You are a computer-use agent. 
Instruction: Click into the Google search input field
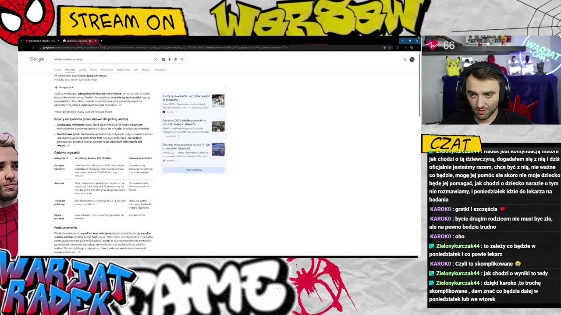pyautogui.click(x=103, y=59)
